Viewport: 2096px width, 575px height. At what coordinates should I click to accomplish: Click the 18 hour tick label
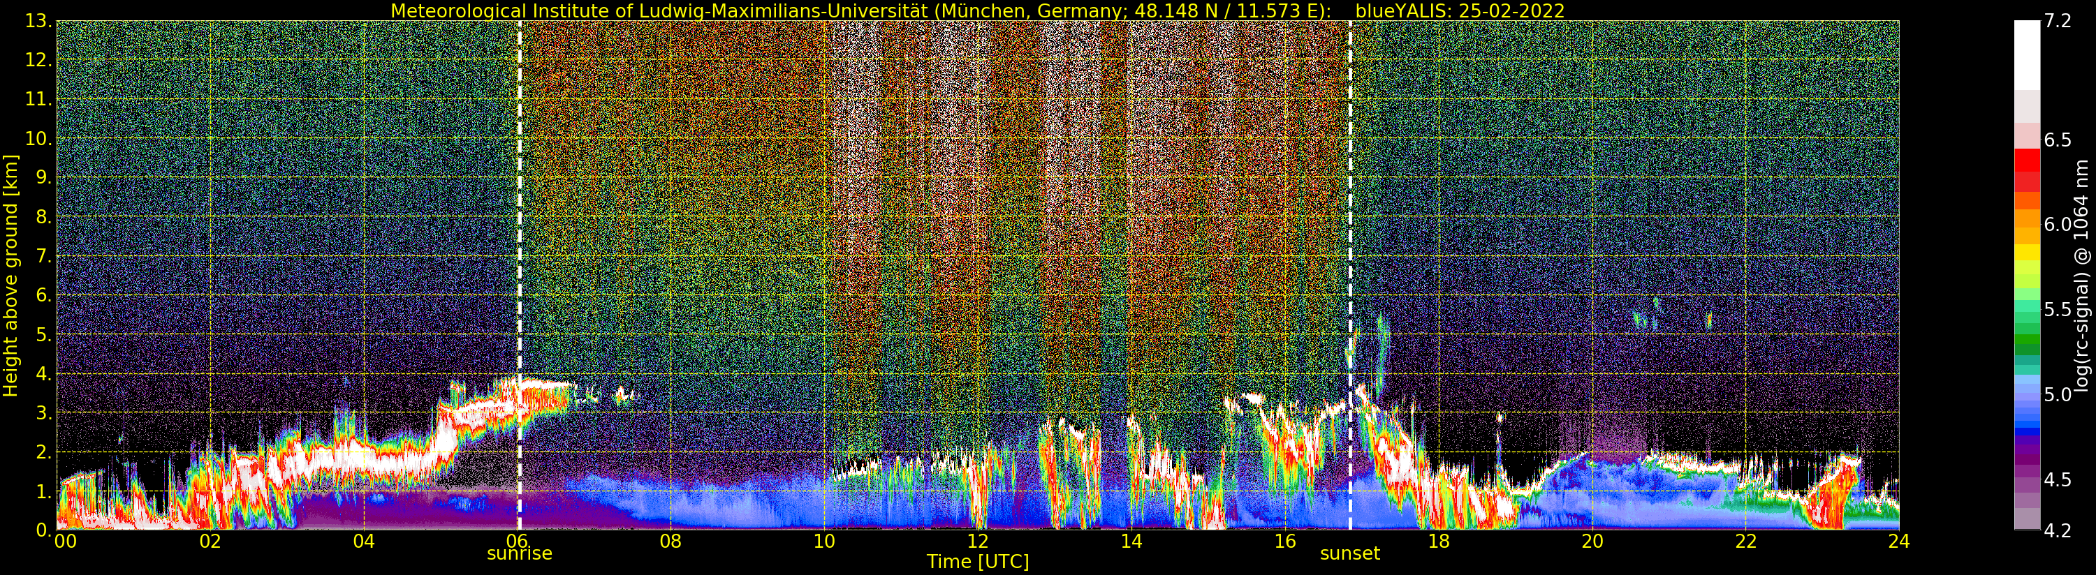(x=1438, y=542)
